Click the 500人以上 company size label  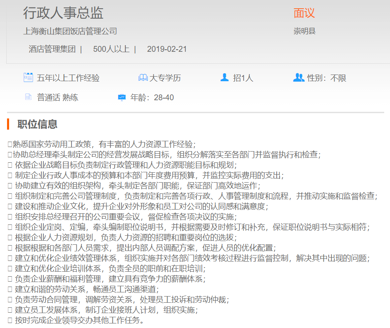tap(111, 49)
